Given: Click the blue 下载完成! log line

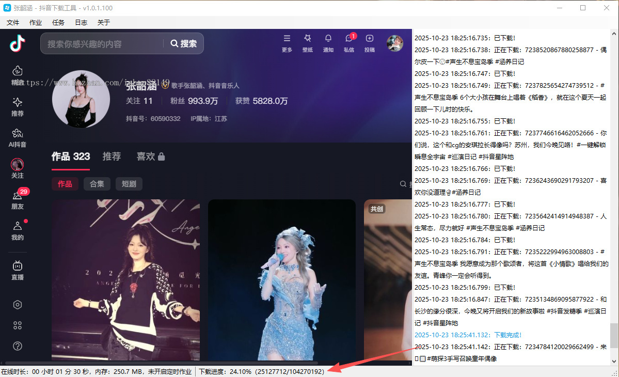Looking at the screenshot, I should [x=468, y=335].
